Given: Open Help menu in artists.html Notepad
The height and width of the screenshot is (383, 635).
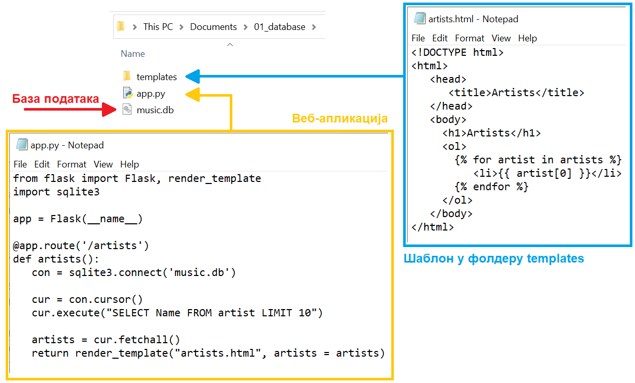Looking at the screenshot, I should click(527, 38).
